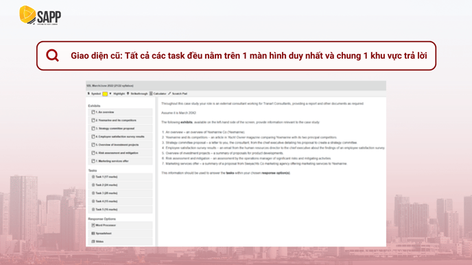
Task: Click the 'Throughout this case study' intro sentence
Action: 263,103
